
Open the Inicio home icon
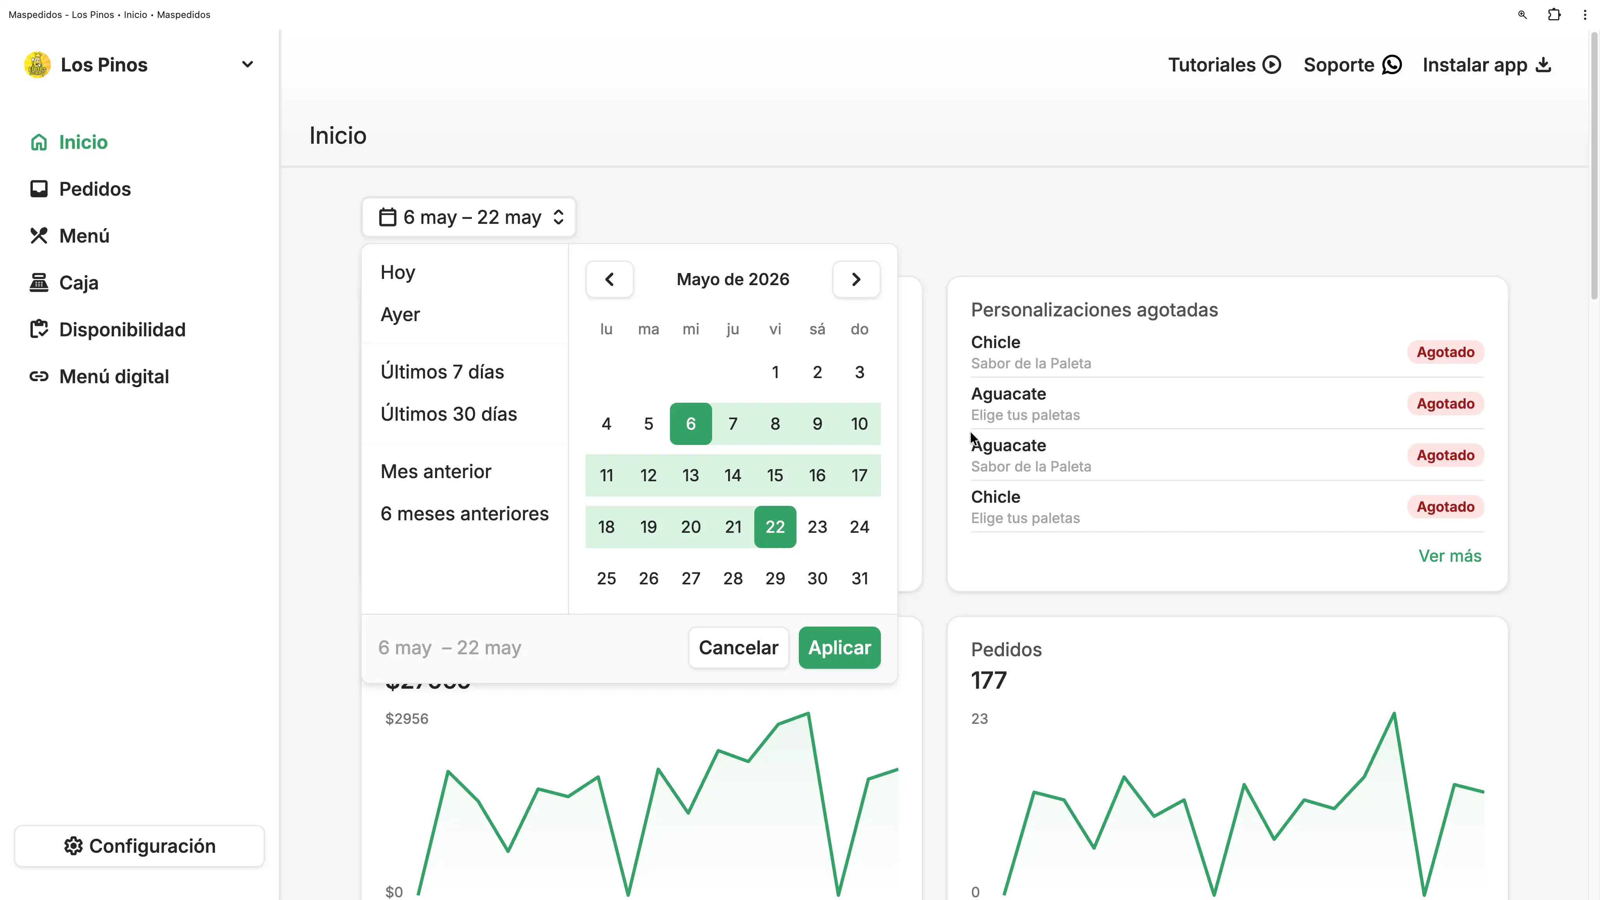(39, 142)
